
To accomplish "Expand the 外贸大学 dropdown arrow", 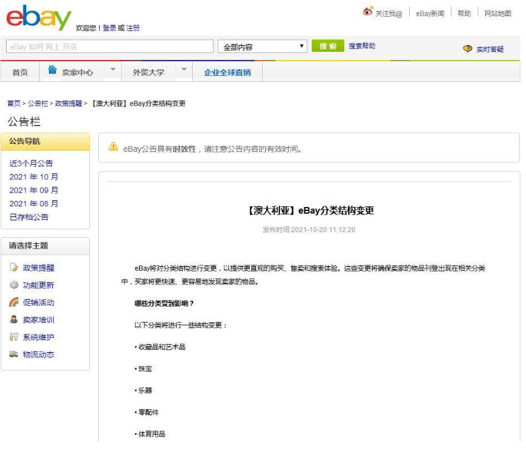I will coord(184,69).
